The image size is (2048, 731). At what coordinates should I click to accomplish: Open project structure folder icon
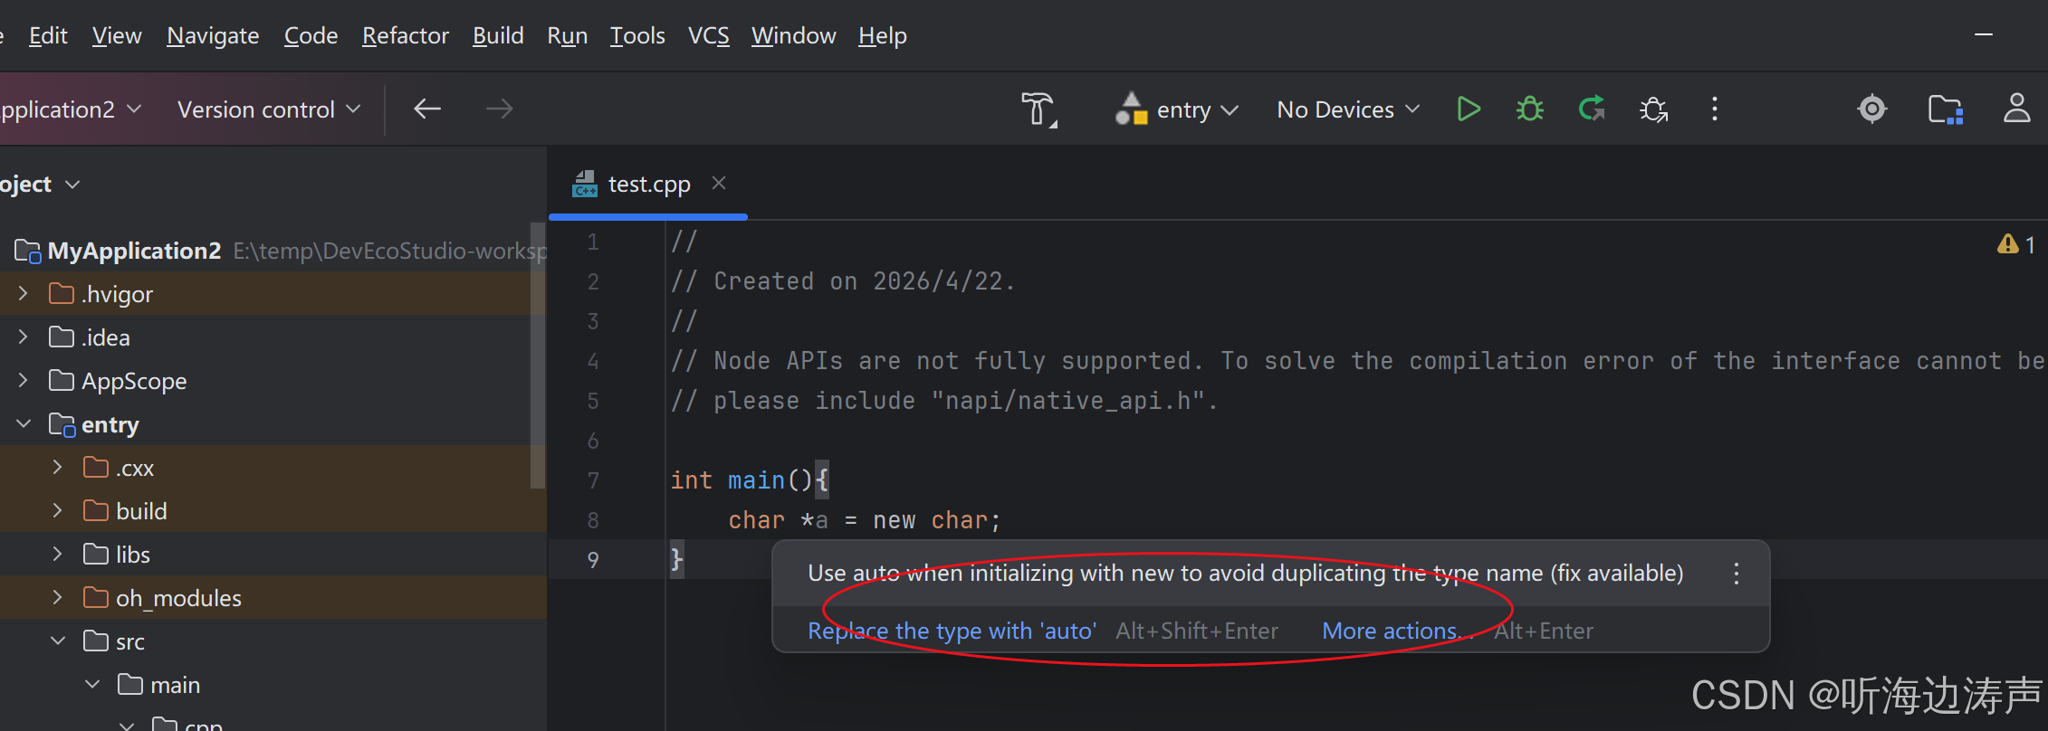click(x=1945, y=109)
